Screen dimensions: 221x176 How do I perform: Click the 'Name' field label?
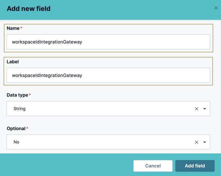pos(13,28)
